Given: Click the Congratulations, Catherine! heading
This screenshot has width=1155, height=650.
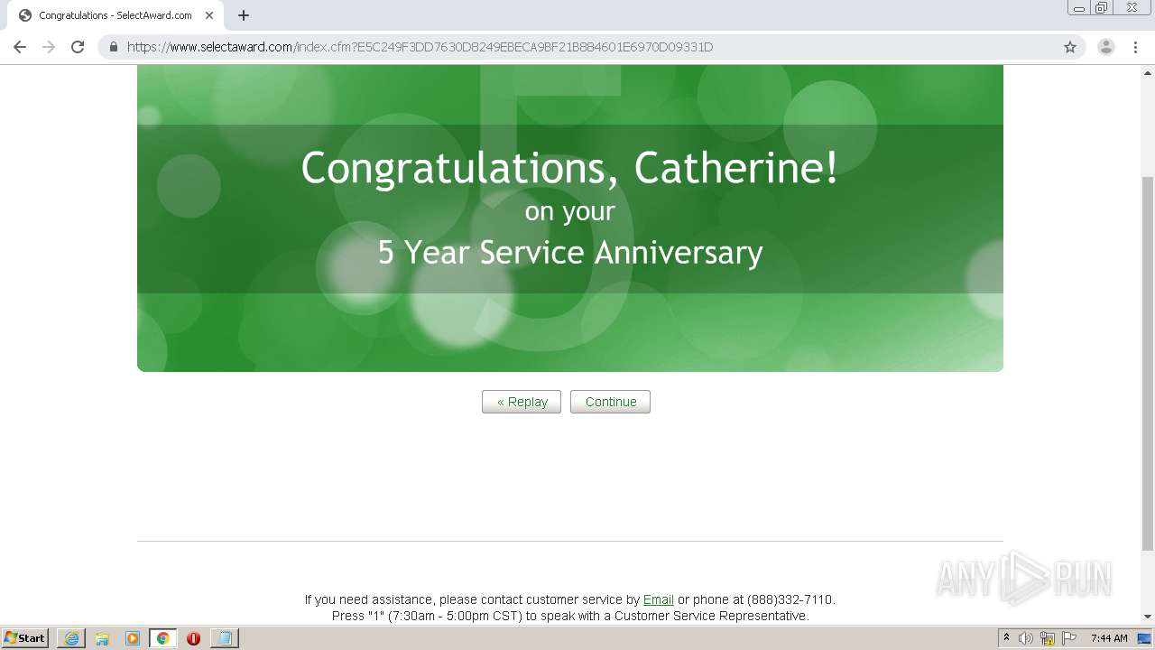Looking at the screenshot, I should (x=569, y=168).
